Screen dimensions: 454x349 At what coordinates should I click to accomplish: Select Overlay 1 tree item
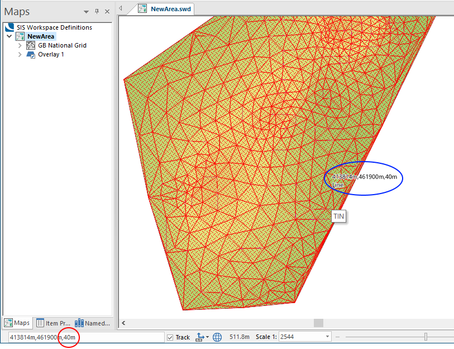point(51,55)
